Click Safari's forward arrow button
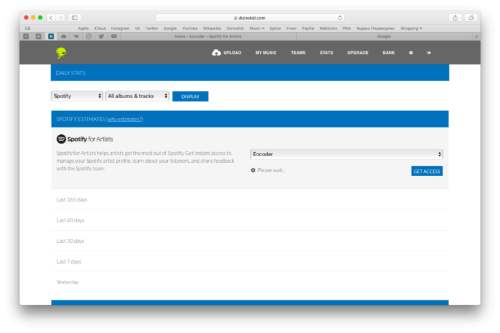The width and height of the screenshot is (500, 333). coord(60,18)
